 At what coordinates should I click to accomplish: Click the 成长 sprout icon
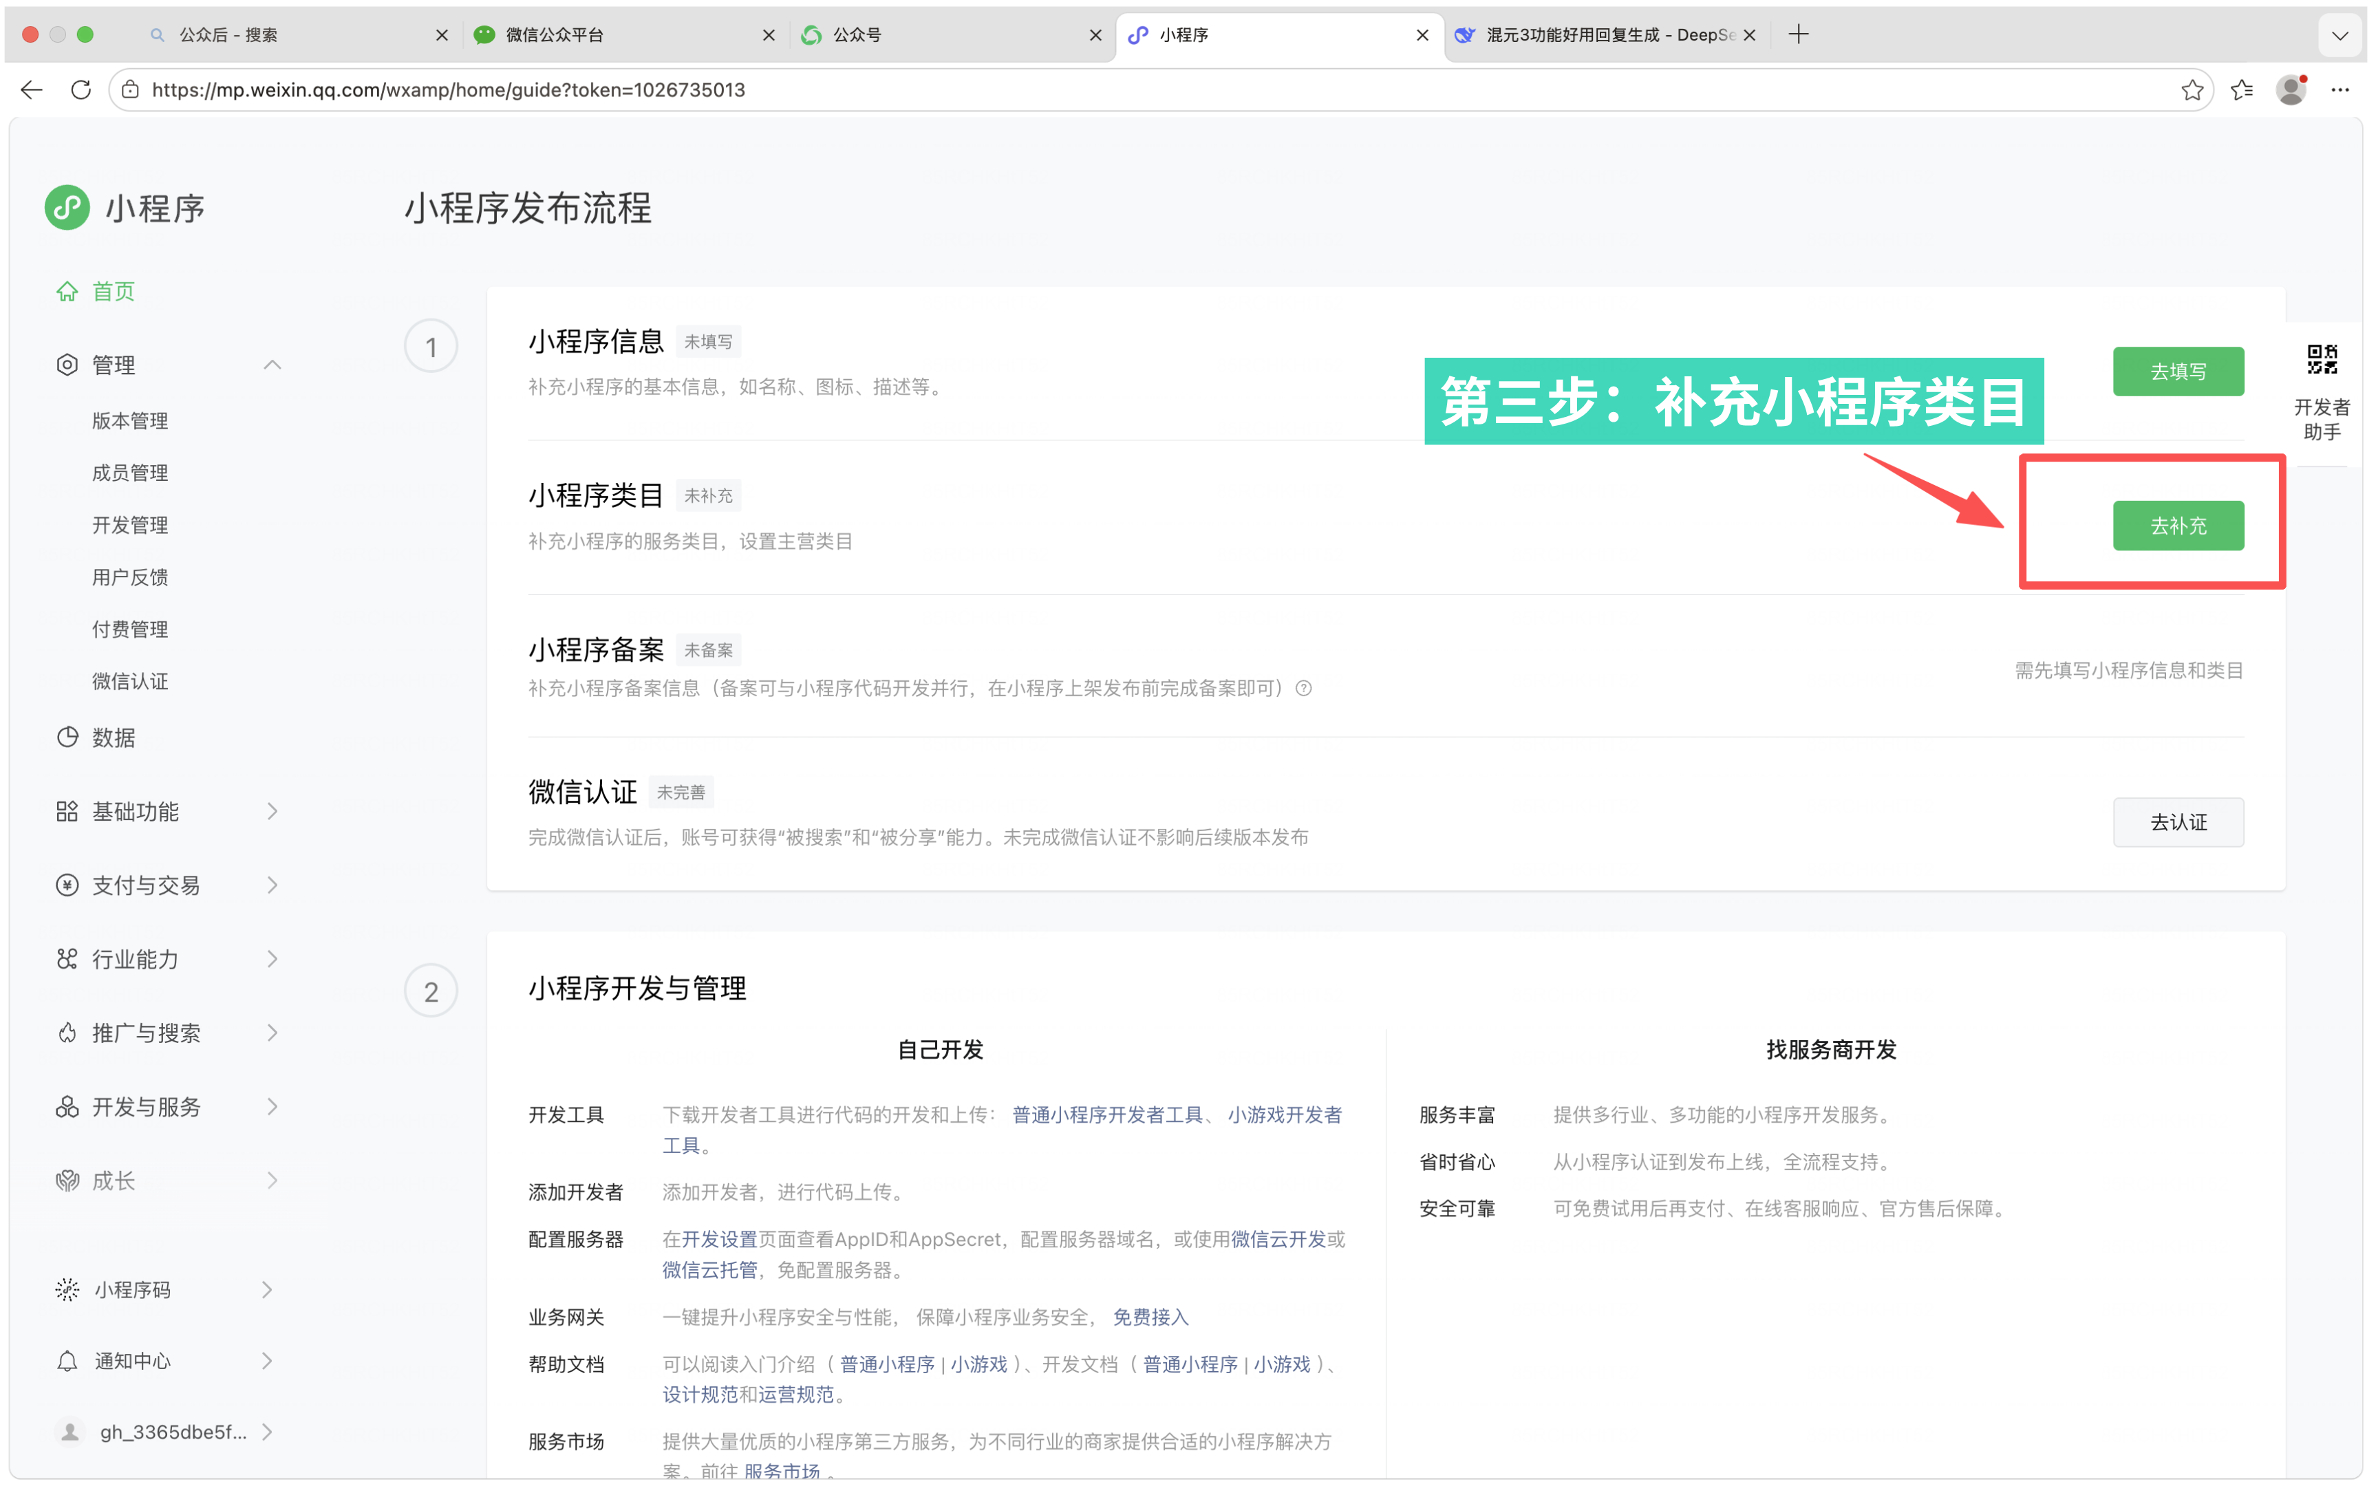pos(67,1181)
